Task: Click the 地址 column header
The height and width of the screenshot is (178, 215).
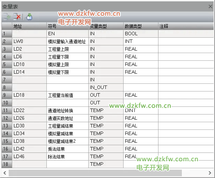Action: pos(29,26)
